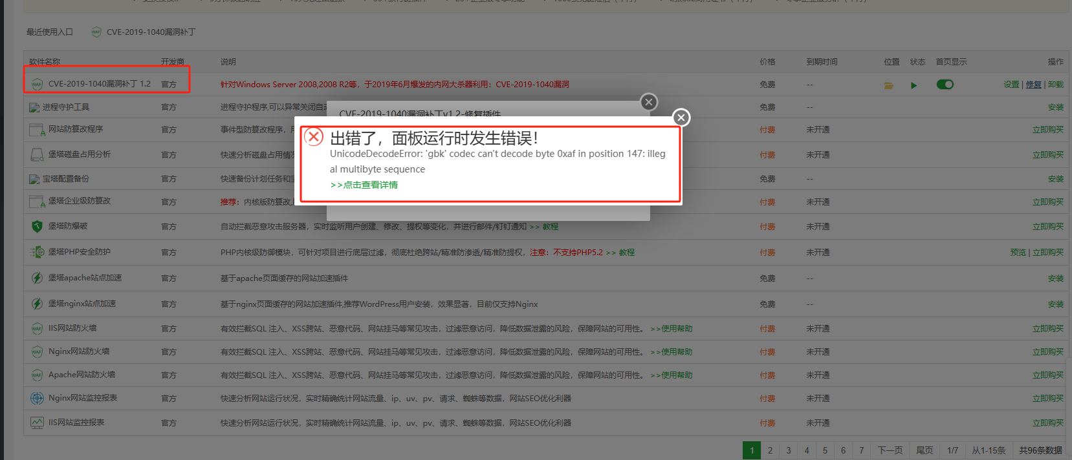
Task: Go to page 7 in pagination
Action: 861,450
